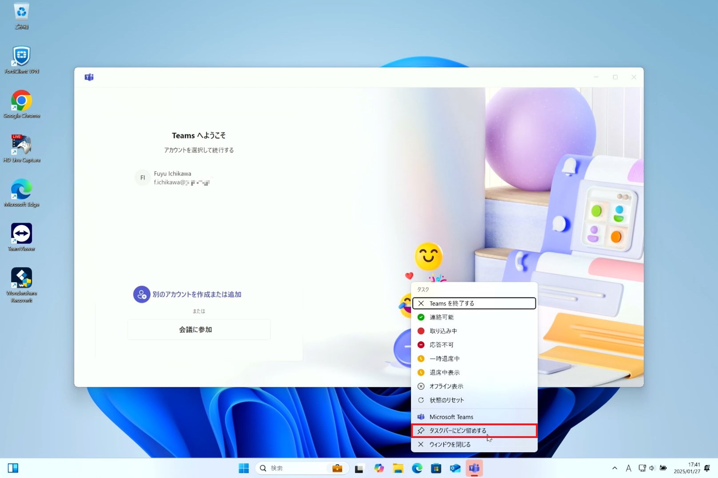
Task: Open the clock and date 17:41
Action: pyautogui.click(x=687, y=468)
